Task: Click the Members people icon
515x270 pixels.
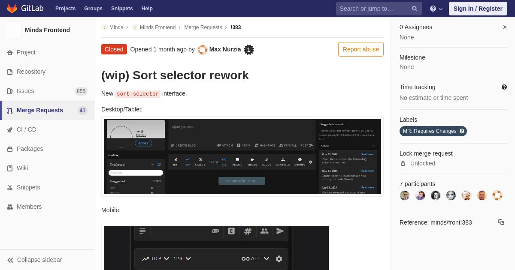Action: point(10,207)
